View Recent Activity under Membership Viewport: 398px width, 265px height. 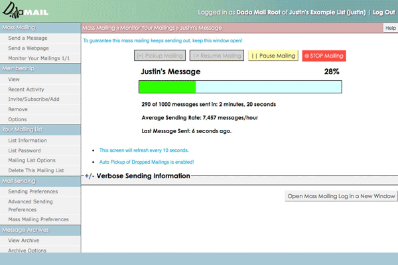pyautogui.click(x=26, y=89)
